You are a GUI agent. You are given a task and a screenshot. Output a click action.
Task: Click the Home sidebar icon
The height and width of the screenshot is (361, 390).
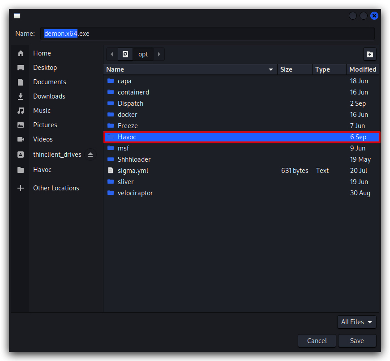click(21, 53)
